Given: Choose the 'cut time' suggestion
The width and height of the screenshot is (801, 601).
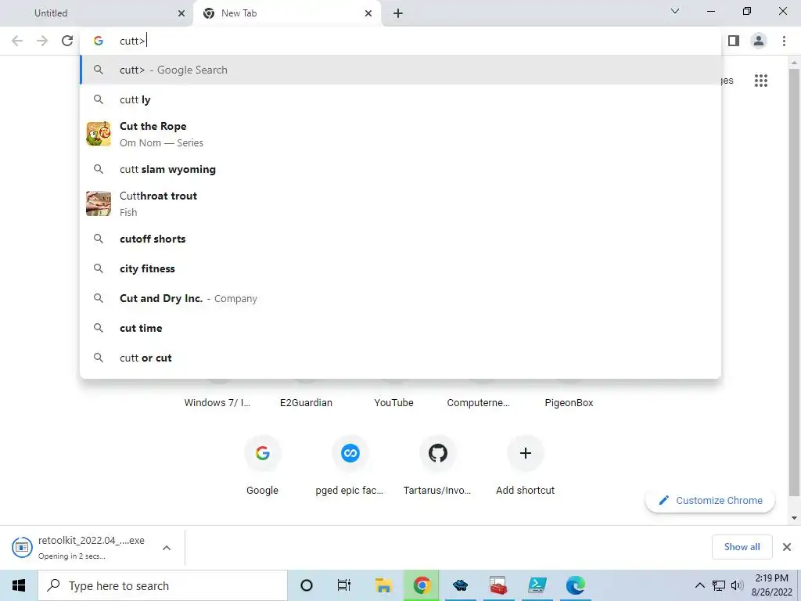Looking at the screenshot, I should (x=400, y=328).
